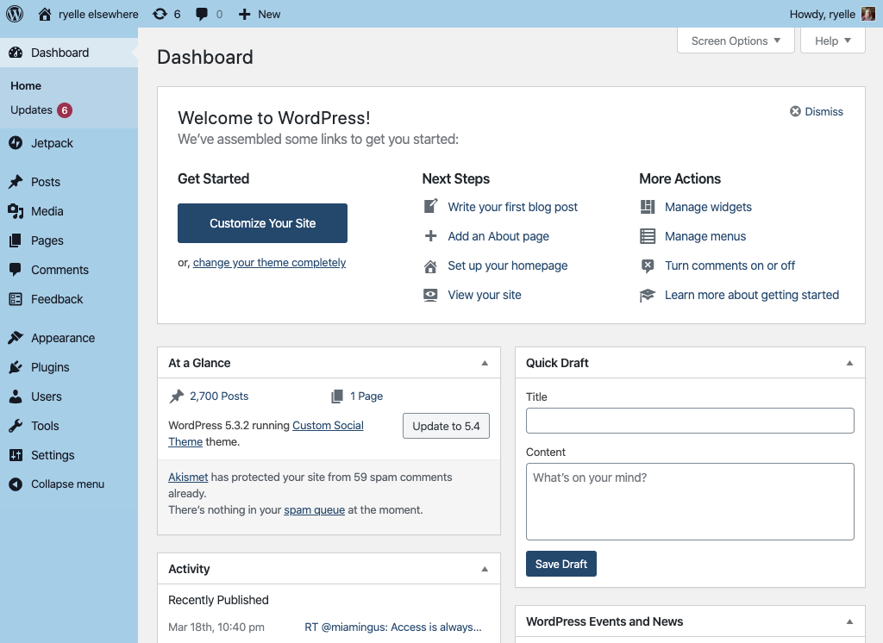Click the home icon beside site name
The image size is (883, 643).
click(x=45, y=14)
